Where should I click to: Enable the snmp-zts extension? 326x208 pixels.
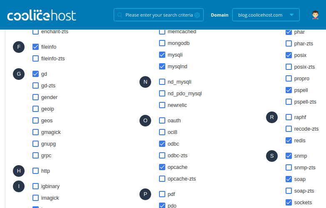(x=289, y=168)
